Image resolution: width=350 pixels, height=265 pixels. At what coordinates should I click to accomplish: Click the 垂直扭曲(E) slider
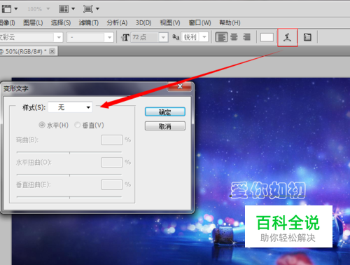click(69, 197)
